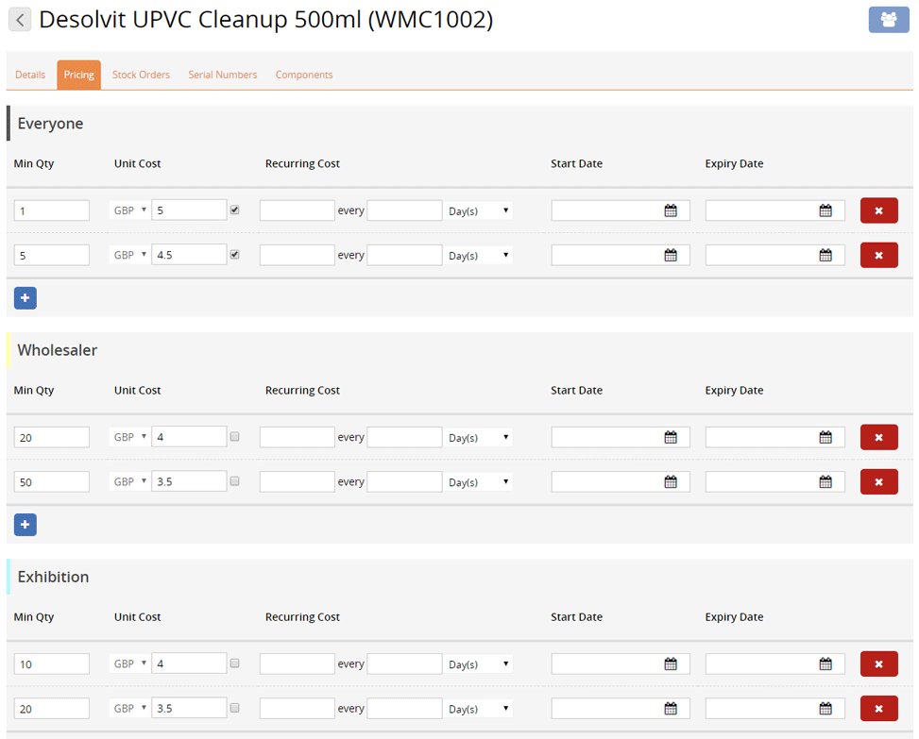Open GBP currency dropdown for Everyone qty 5

129,255
